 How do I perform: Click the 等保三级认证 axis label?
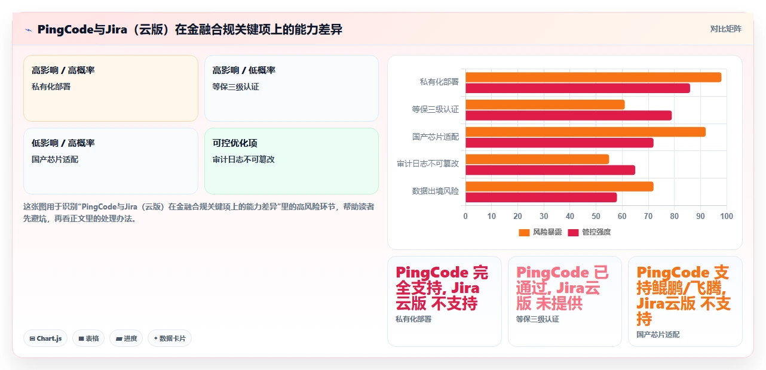[436, 110]
